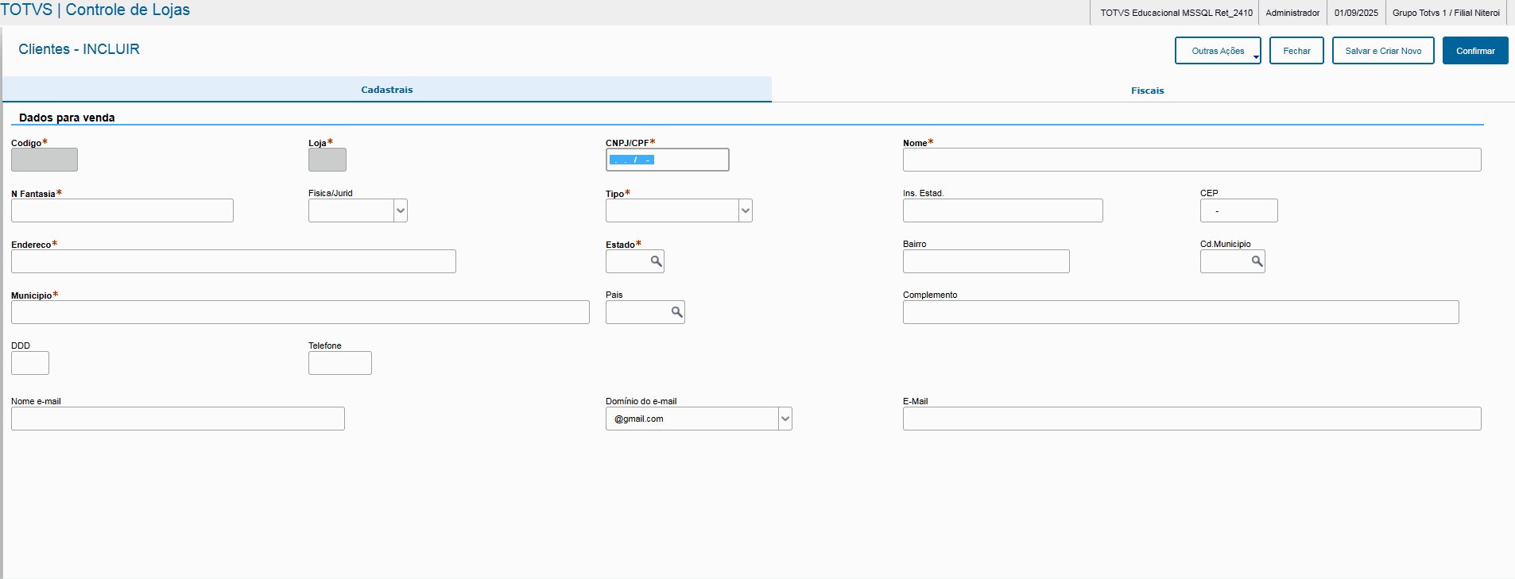
Task: Select the Cadastrais tab
Action: pyautogui.click(x=387, y=90)
